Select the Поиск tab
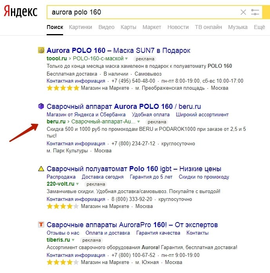The image size is (270, 273). pos(55,27)
